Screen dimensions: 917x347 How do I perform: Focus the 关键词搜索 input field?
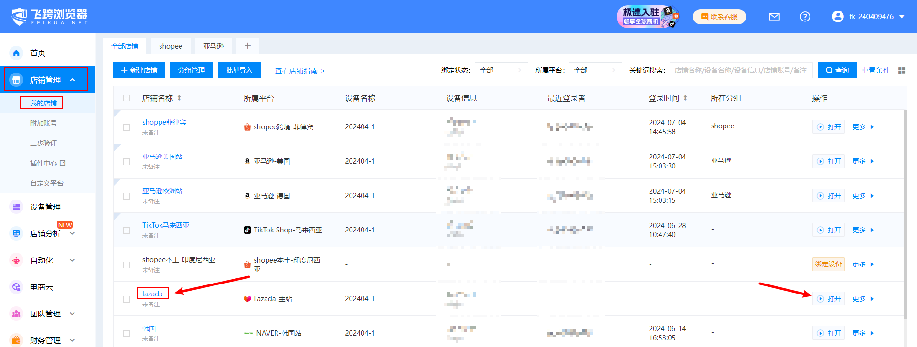pos(740,70)
